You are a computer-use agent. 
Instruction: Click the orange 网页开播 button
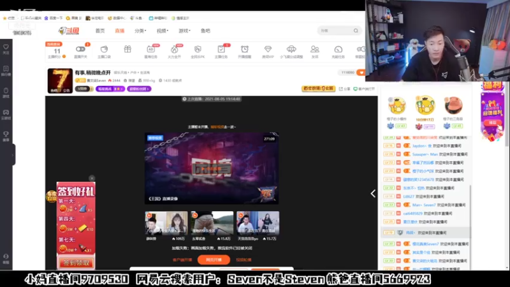(x=214, y=260)
